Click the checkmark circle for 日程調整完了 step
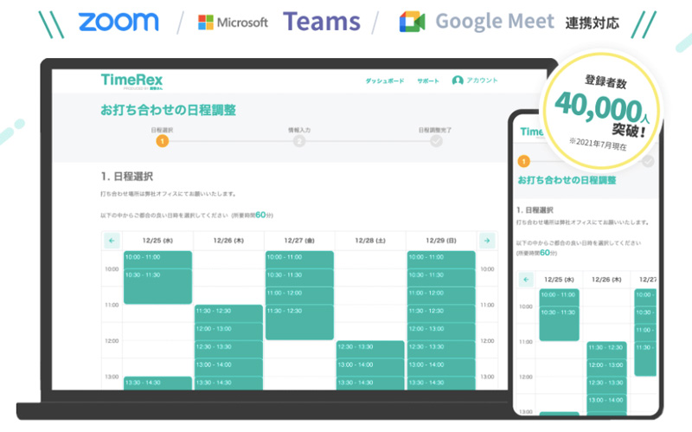The image size is (692, 432). click(x=436, y=141)
